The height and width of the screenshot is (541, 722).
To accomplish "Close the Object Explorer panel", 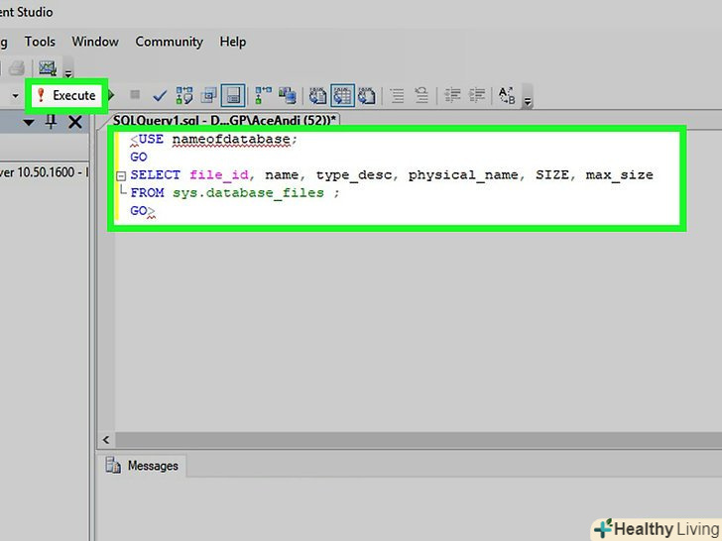I will 75,122.
